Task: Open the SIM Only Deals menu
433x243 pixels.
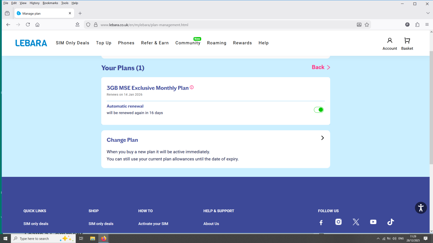Action: click(x=73, y=43)
